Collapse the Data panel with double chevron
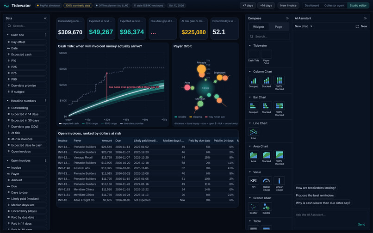This screenshot has height=233, width=373. coord(45,18)
